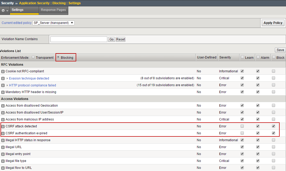Open the Current edited policy dropdown
Screen dimensions: 286x171
click(x=53, y=23)
